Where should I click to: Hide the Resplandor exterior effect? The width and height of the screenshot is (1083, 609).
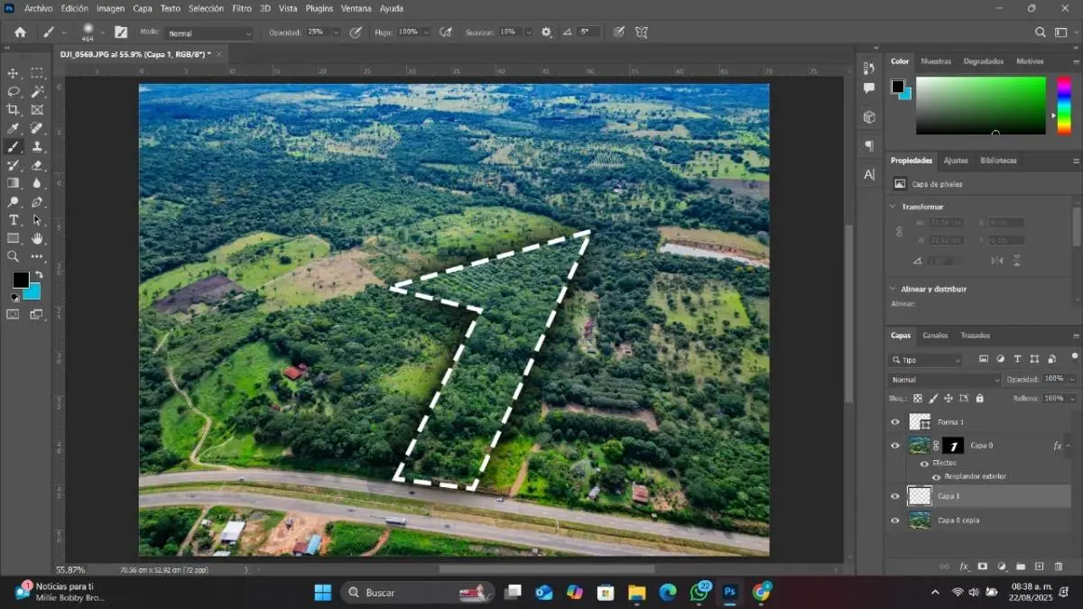[936, 477]
